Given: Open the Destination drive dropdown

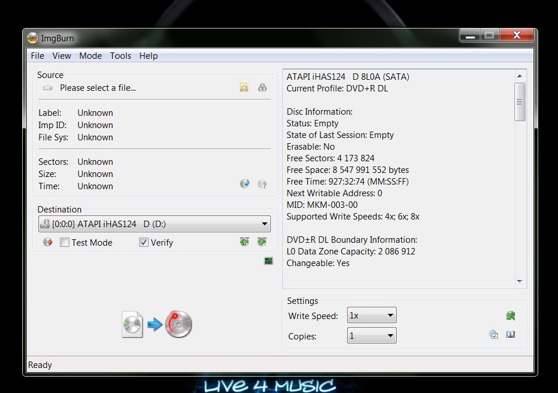Looking at the screenshot, I should (154, 224).
